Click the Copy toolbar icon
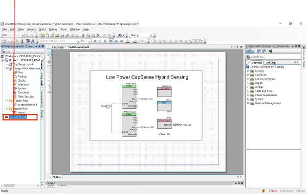Viewport: 307px width, 194px height. pyautogui.click(x=88, y=35)
